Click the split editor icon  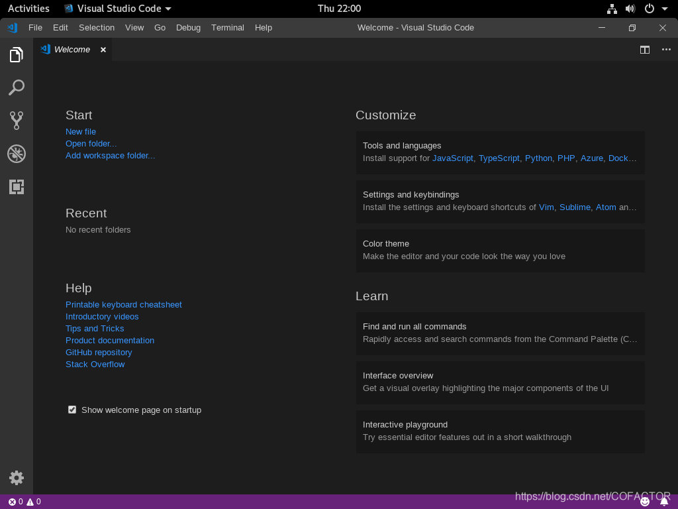pyautogui.click(x=645, y=50)
